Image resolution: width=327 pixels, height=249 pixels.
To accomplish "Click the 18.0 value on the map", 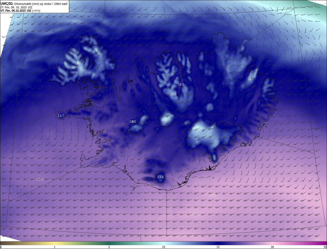I will [181, 84].
